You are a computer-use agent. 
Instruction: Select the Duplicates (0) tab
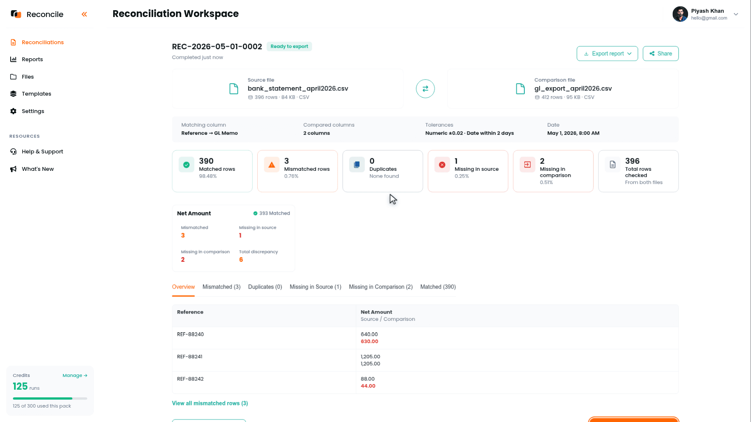click(x=265, y=287)
